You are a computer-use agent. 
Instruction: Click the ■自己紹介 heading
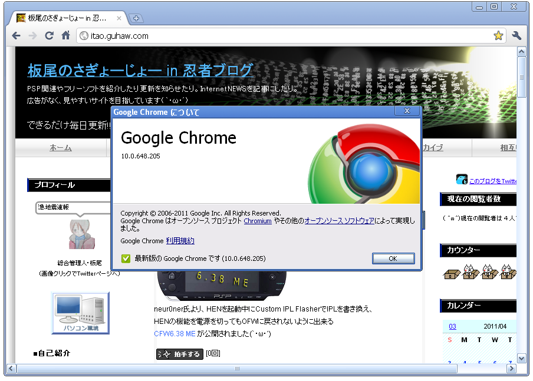coord(52,353)
